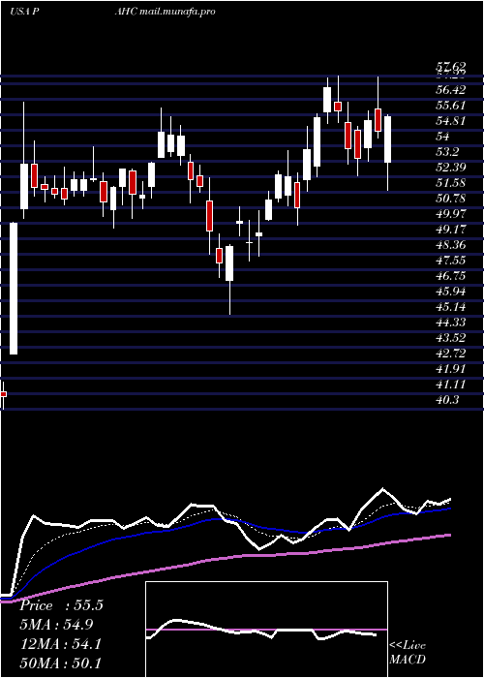Click the 53.2 price axis label
Image resolution: width=484 pixels, height=678 pixels.
point(448,152)
